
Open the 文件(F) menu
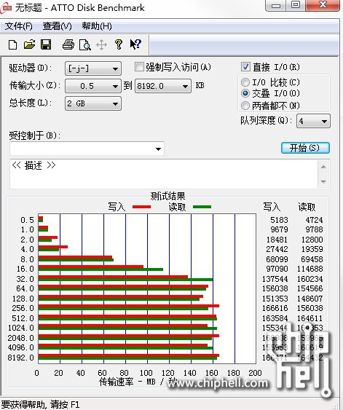pos(18,26)
